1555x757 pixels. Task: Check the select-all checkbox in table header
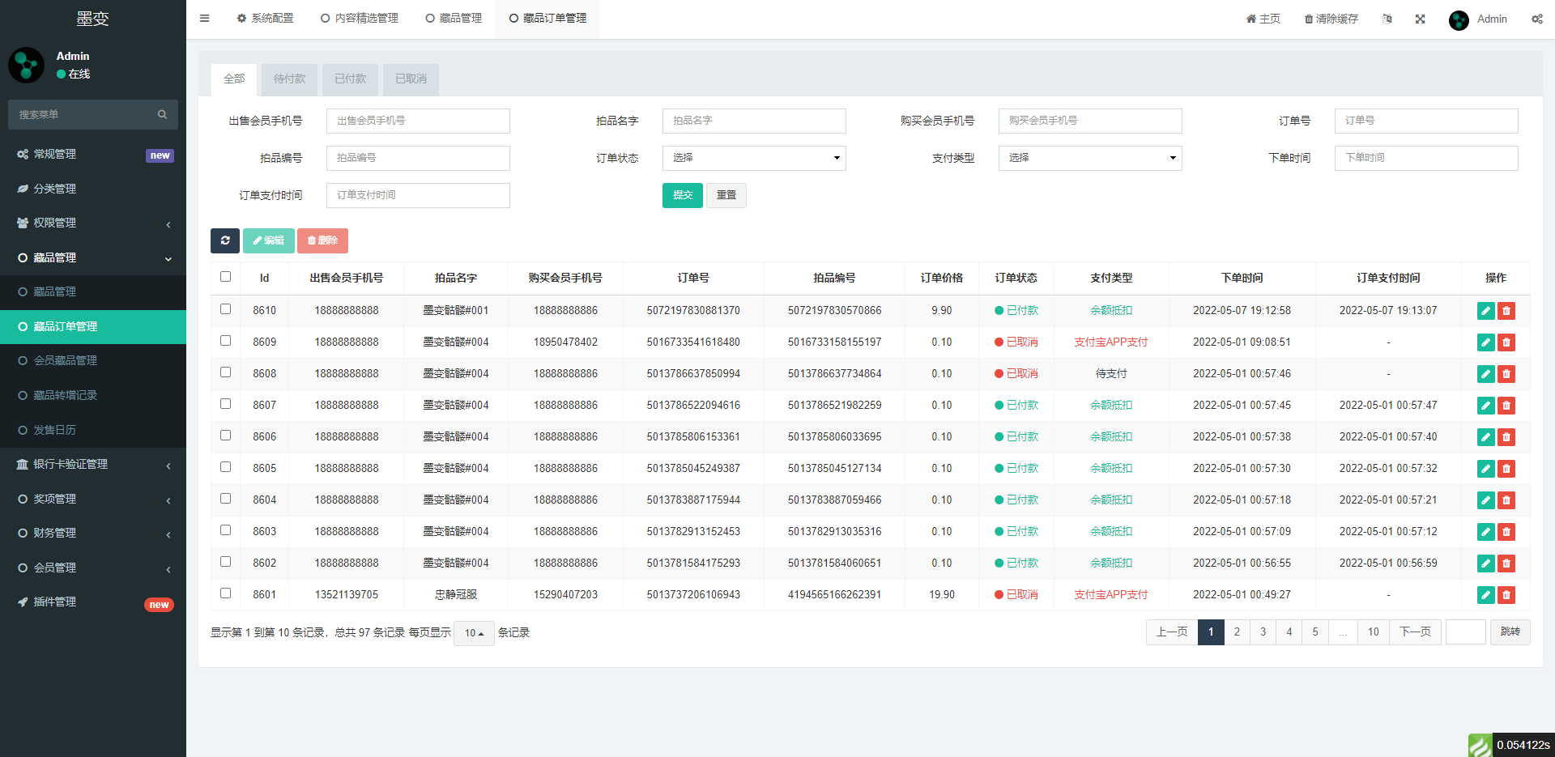(x=225, y=277)
